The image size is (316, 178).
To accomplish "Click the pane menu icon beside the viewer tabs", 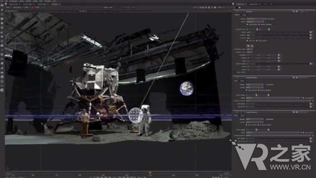I will point(6,4).
